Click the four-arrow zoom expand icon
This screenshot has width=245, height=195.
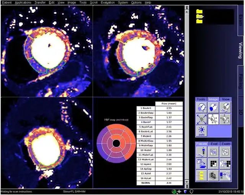pyautogui.click(x=201, y=119)
